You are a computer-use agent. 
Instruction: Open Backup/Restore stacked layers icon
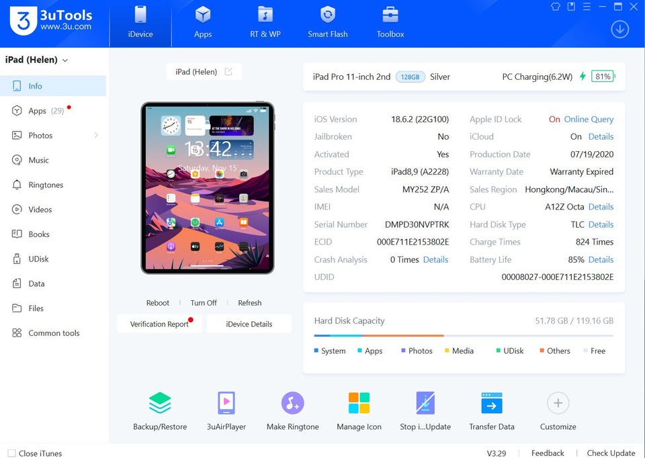point(160,403)
